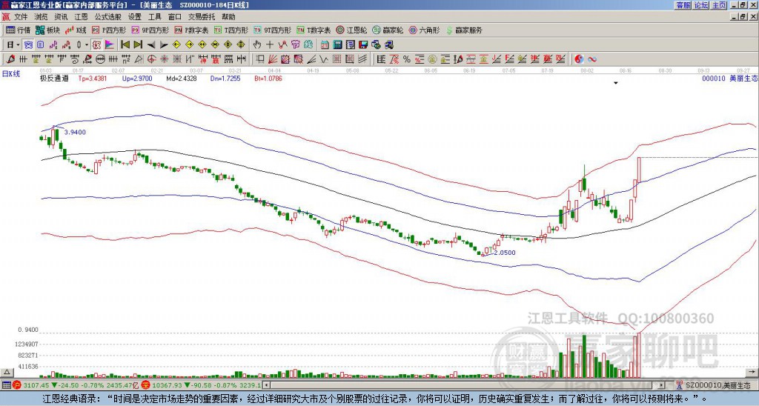Click the horizontal scrollbar right arrow

(x=662, y=385)
